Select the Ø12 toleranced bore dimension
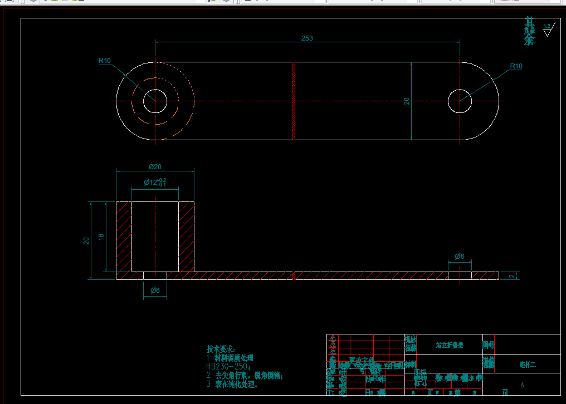Viewport: 566px width, 404px height. coord(155,182)
